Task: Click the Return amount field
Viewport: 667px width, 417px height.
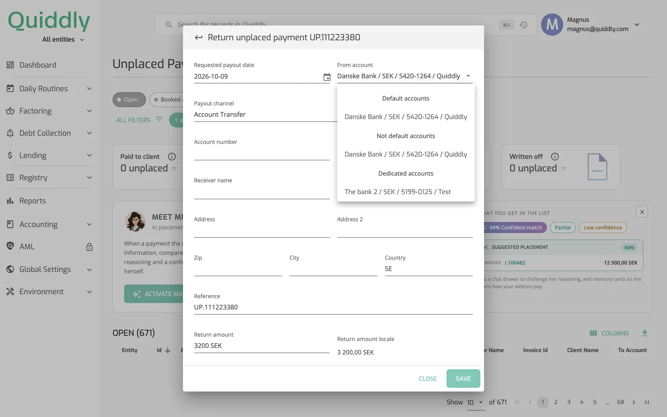Action: pos(262,346)
